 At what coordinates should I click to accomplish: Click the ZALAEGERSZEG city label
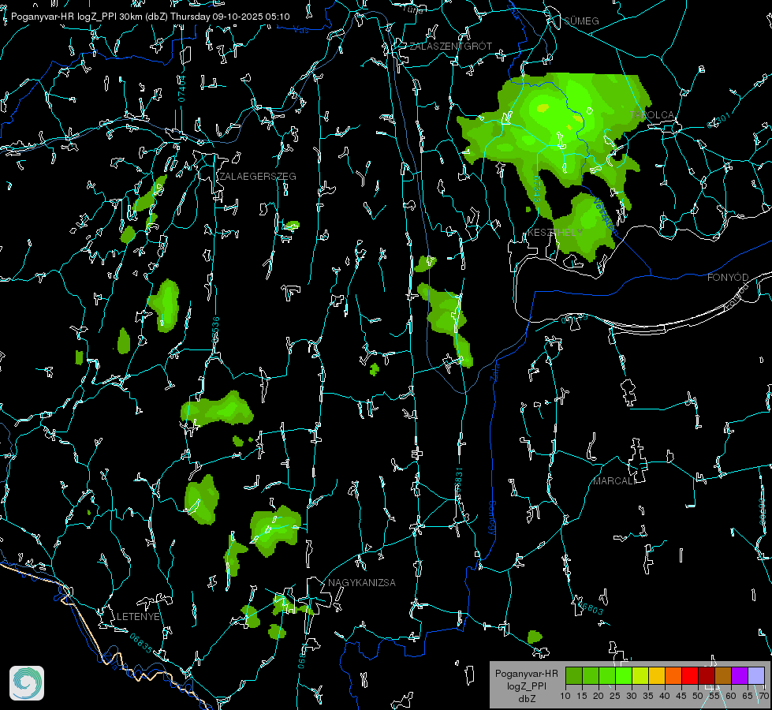coord(258,177)
